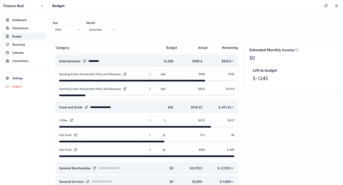Open the Month December dropdown
This screenshot has width=343, height=185.
pyautogui.click(x=102, y=30)
